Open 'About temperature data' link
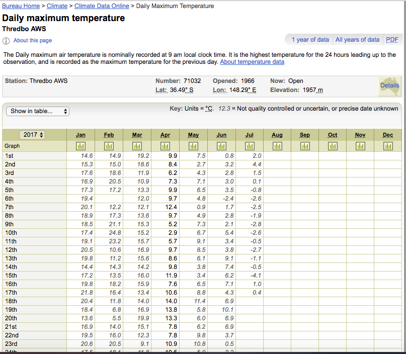406x354 pixels. pos(252,62)
